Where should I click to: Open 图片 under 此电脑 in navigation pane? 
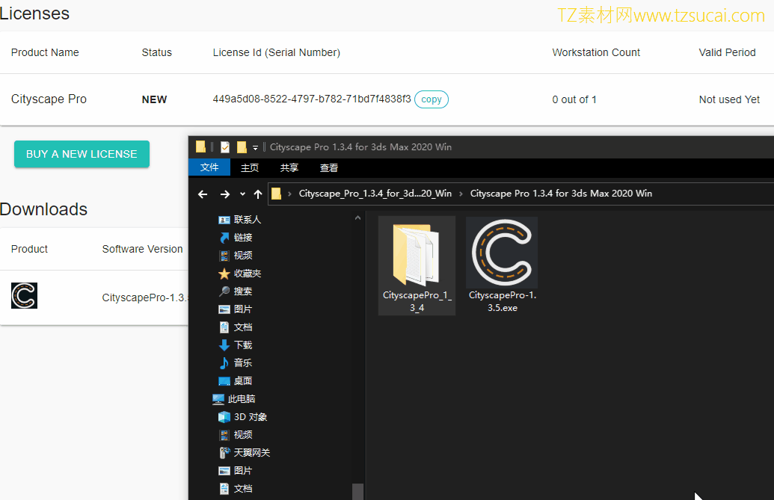pos(236,471)
